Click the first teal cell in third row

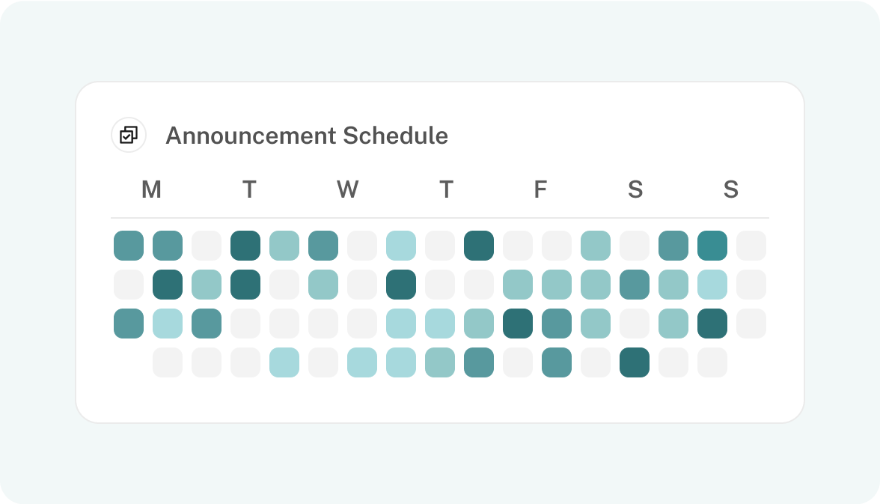(x=129, y=324)
